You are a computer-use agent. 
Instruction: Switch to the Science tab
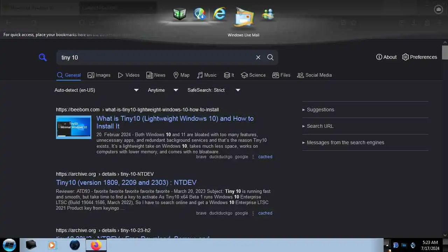click(253, 75)
